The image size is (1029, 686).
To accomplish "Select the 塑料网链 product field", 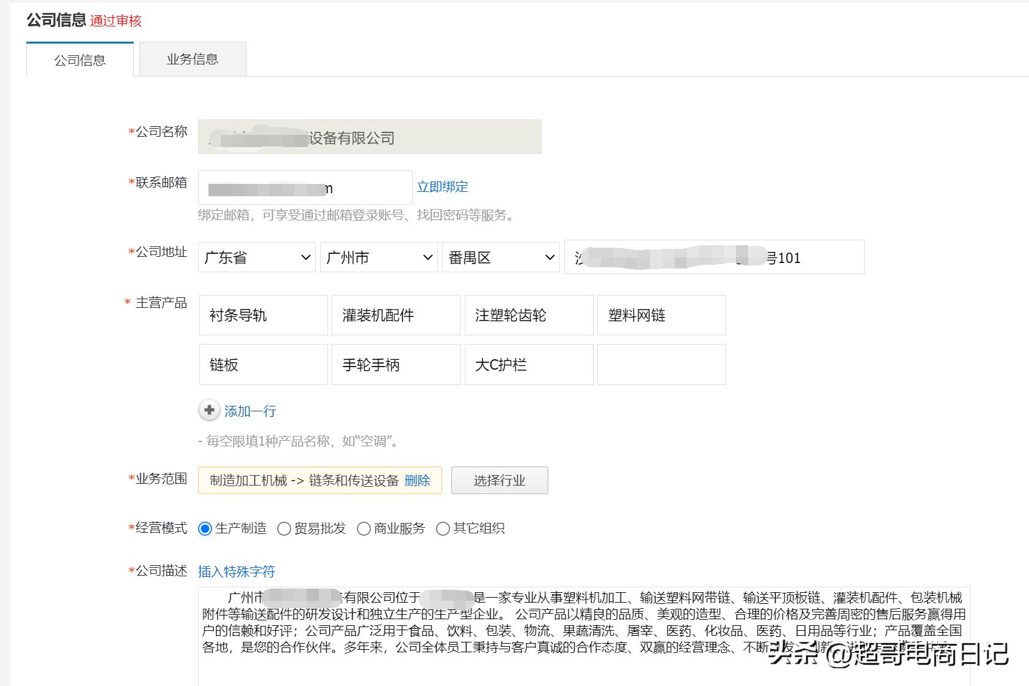I will (661, 315).
